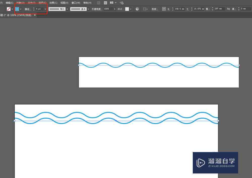Viewport: 252px width, 178px height.
Task: Expand the width profile dropdown arrow
Action: point(67,9)
